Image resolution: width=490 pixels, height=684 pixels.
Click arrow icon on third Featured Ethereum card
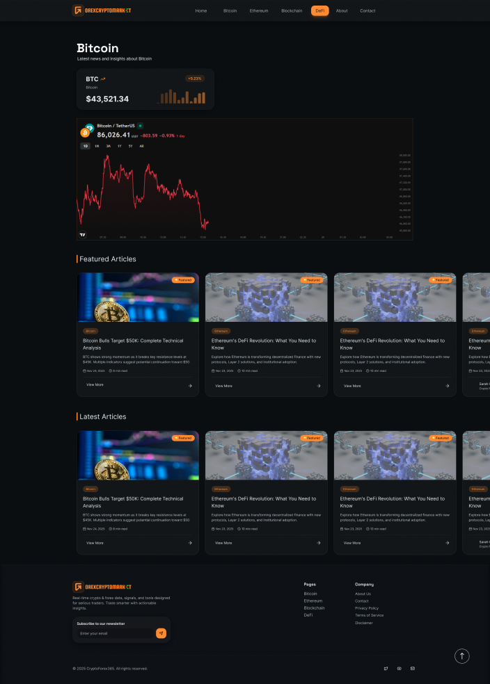click(x=448, y=386)
